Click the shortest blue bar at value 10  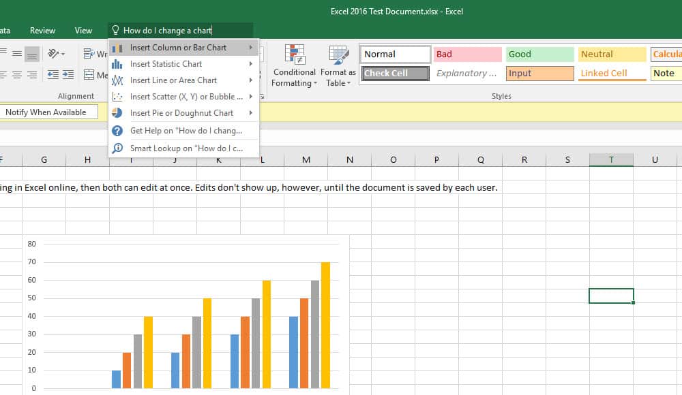[x=116, y=379]
